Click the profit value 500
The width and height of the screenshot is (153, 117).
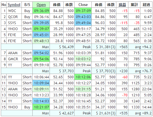[124, 29]
